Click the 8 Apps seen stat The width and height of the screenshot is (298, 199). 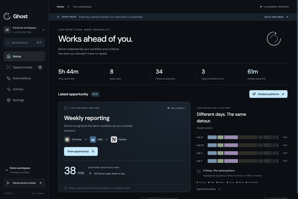pyautogui.click(x=116, y=74)
